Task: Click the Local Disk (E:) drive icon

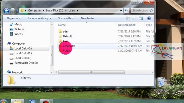Action: pyautogui.click(x=11, y=58)
